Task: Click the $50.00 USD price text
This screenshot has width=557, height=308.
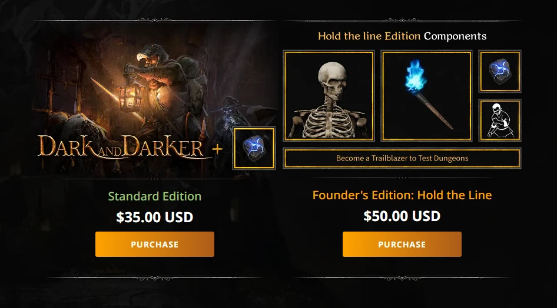Action: coord(402,216)
